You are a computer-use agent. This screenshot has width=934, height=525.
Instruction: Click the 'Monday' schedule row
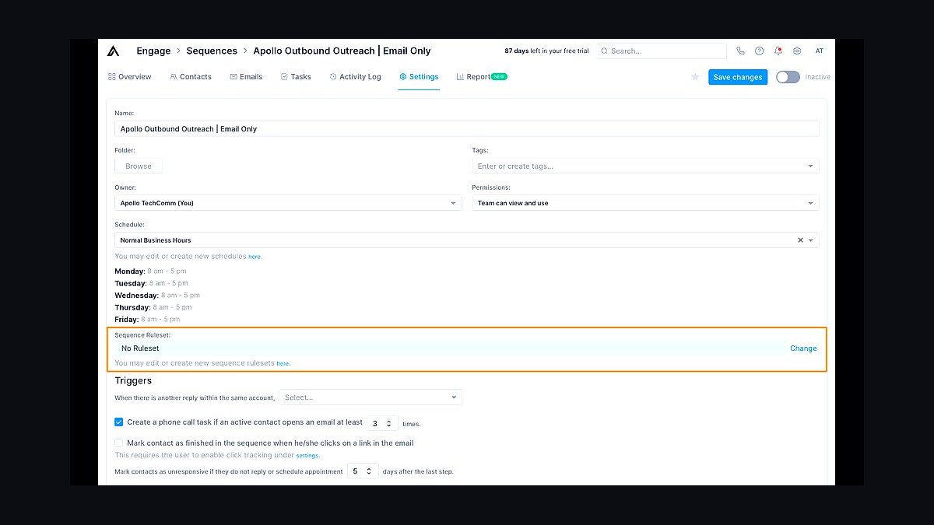151,271
